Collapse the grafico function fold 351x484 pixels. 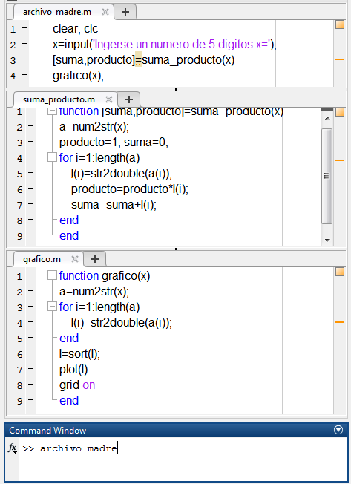coord(52,275)
